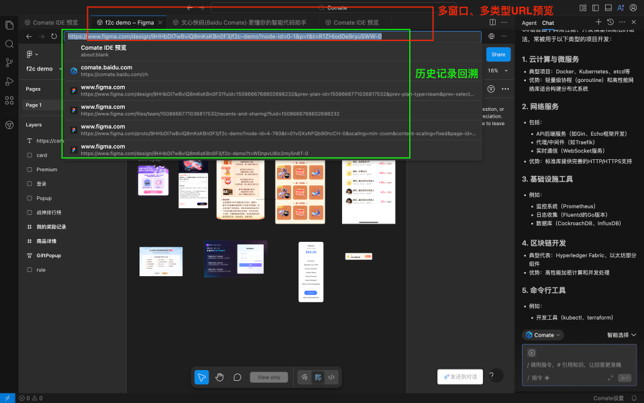
Task: Select the Premium layer
Action: point(46,169)
